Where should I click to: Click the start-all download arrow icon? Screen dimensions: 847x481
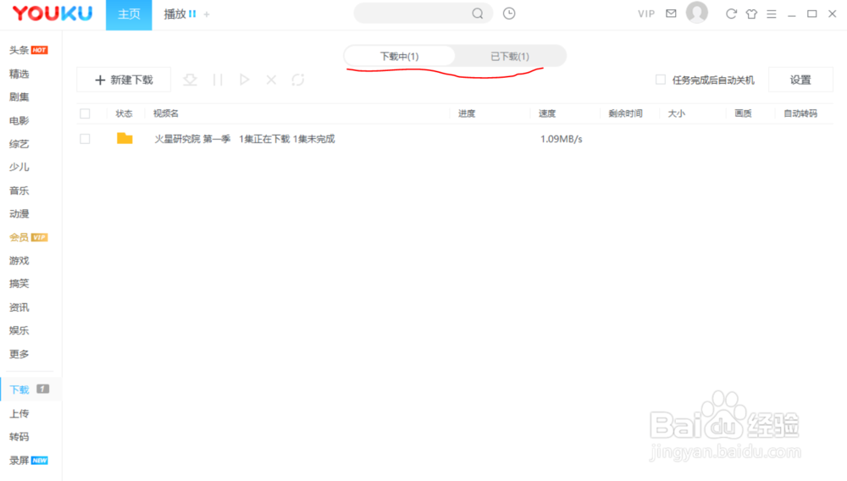190,80
